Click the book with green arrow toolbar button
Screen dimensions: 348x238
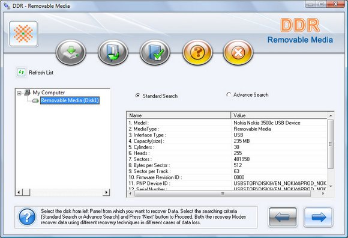coord(113,52)
